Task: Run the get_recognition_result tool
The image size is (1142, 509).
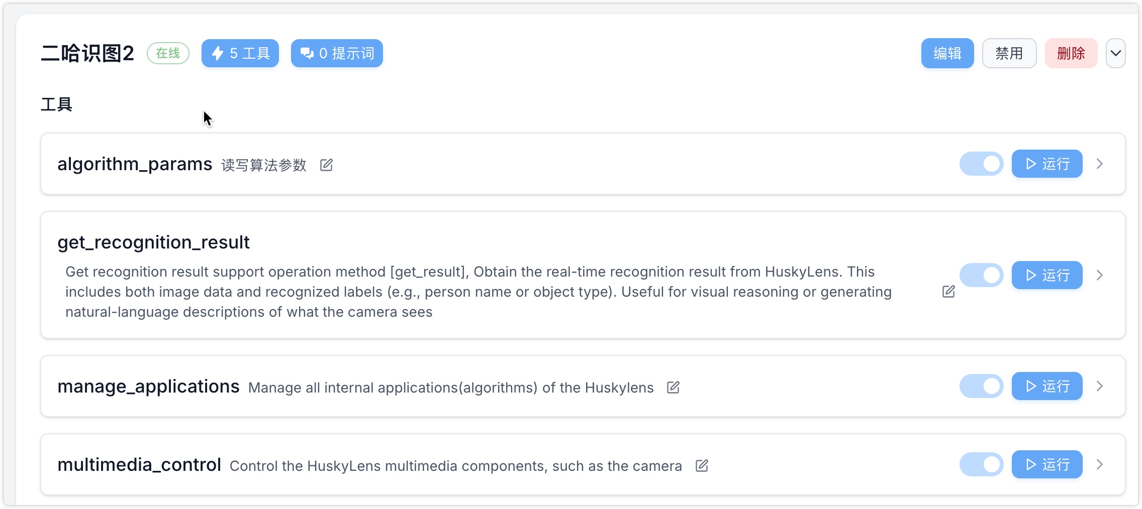Action: pyautogui.click(x=1046, y=275)
